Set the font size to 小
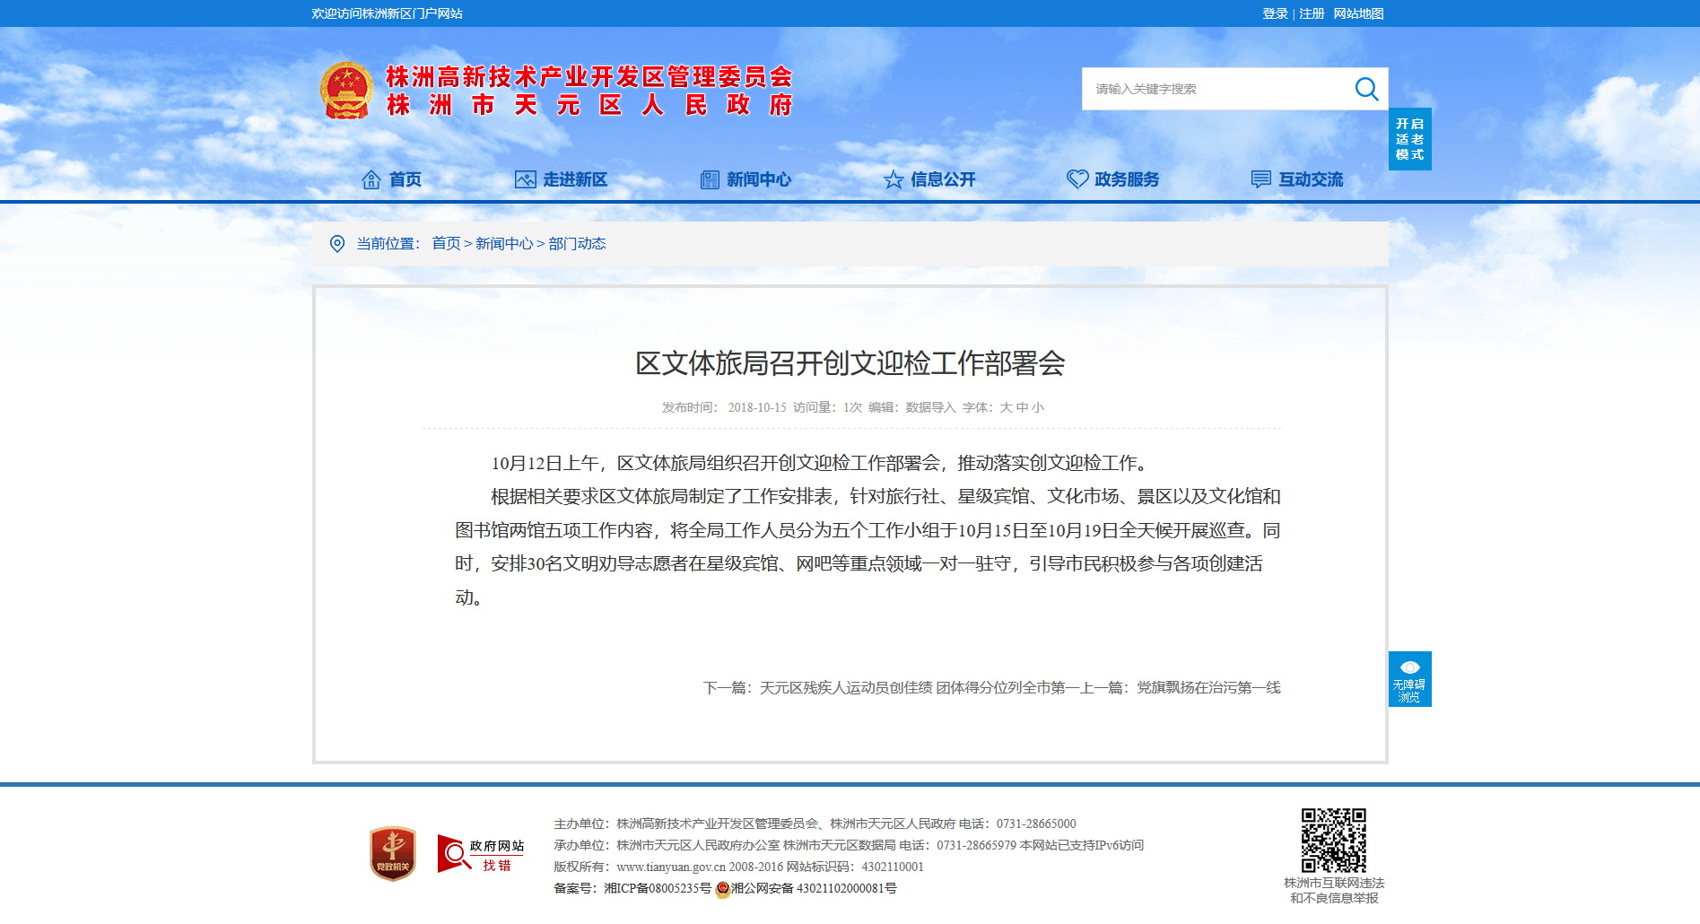 point(1038,407)
